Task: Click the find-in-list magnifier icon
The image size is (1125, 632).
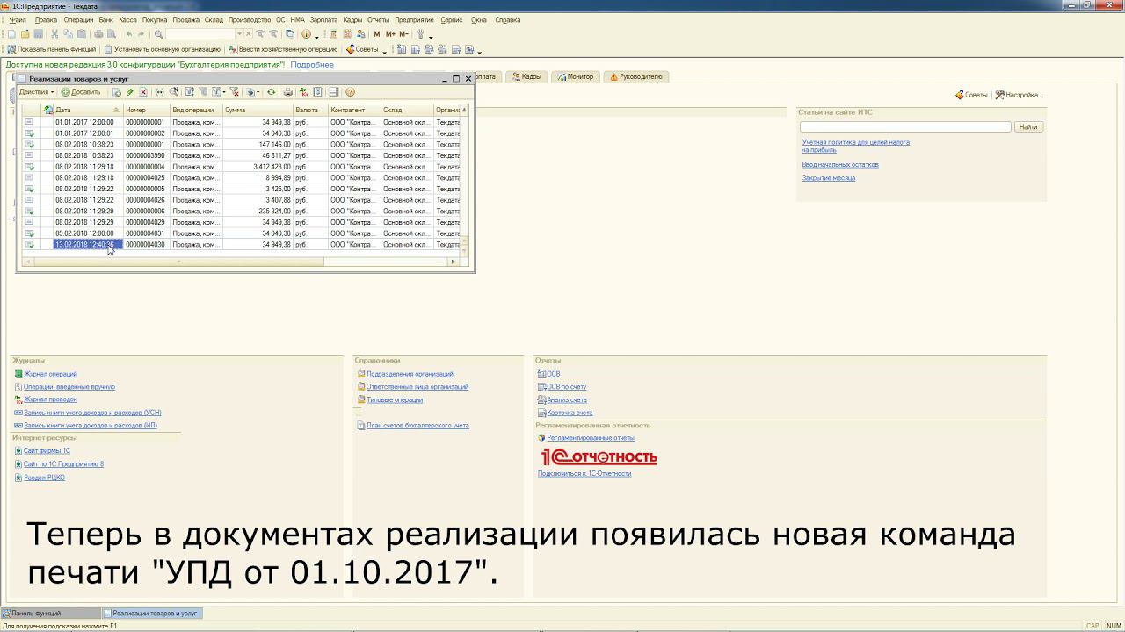Action: click(174, 92)
